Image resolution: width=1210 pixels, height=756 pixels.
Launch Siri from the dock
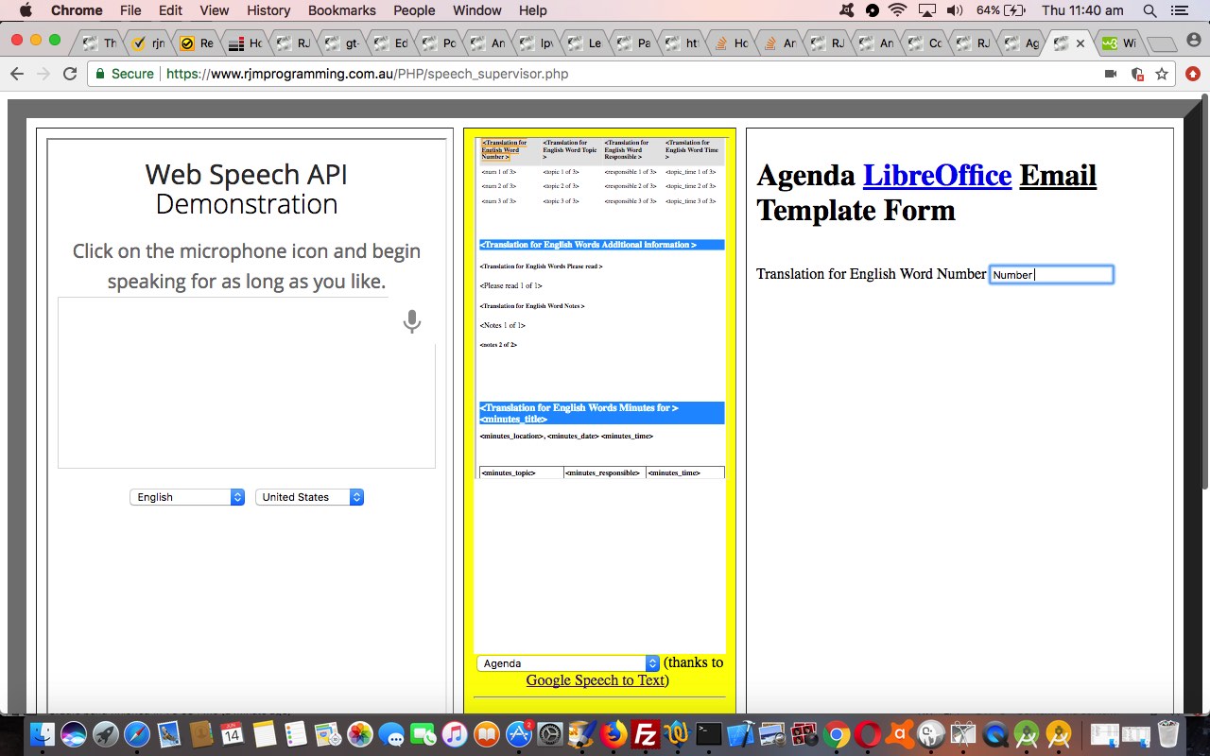[x=74, y=734]
